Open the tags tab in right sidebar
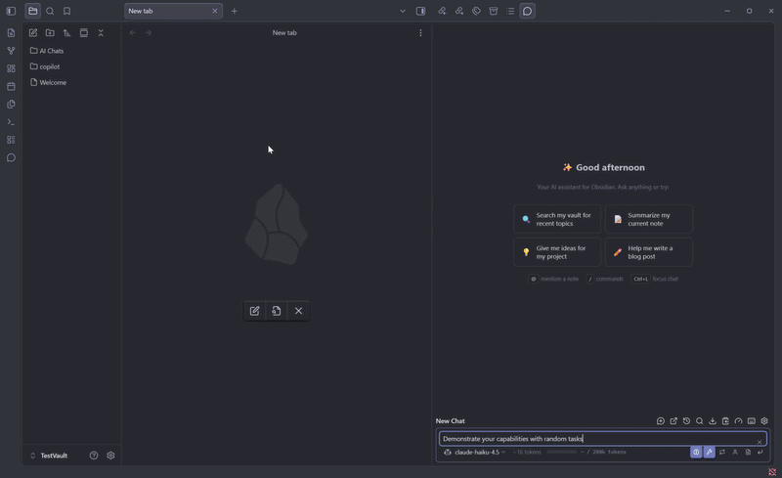The image size is (782, 478). pyautogui.click(x=476, y=11)
